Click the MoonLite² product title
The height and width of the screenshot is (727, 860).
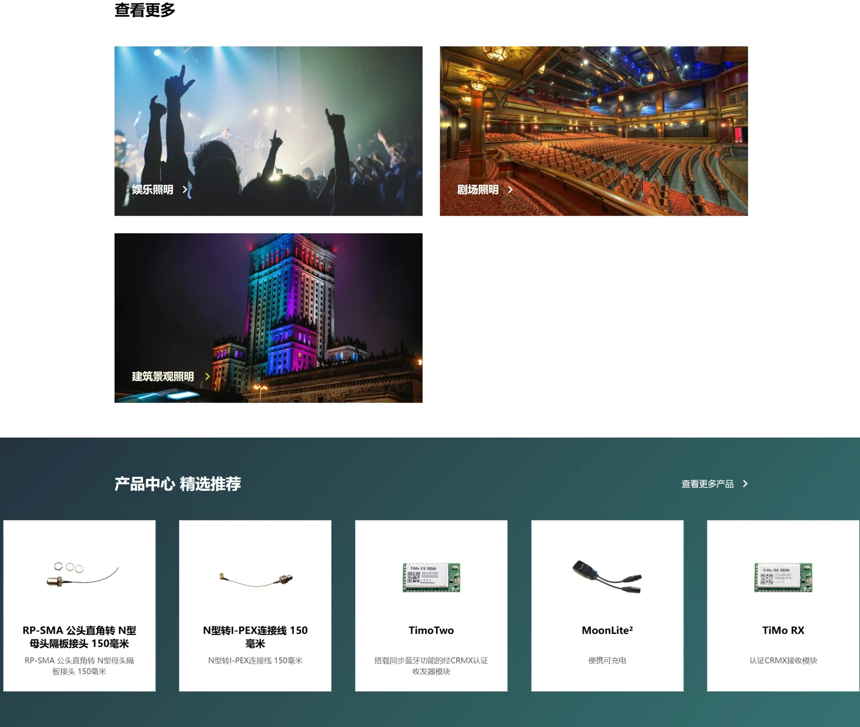click(607, 630)
